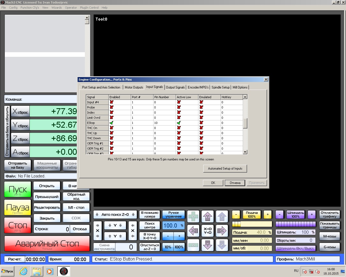Open Internet Explorer from taskbar
This screenshot has width=346, height=277.
tap(24, 271)
